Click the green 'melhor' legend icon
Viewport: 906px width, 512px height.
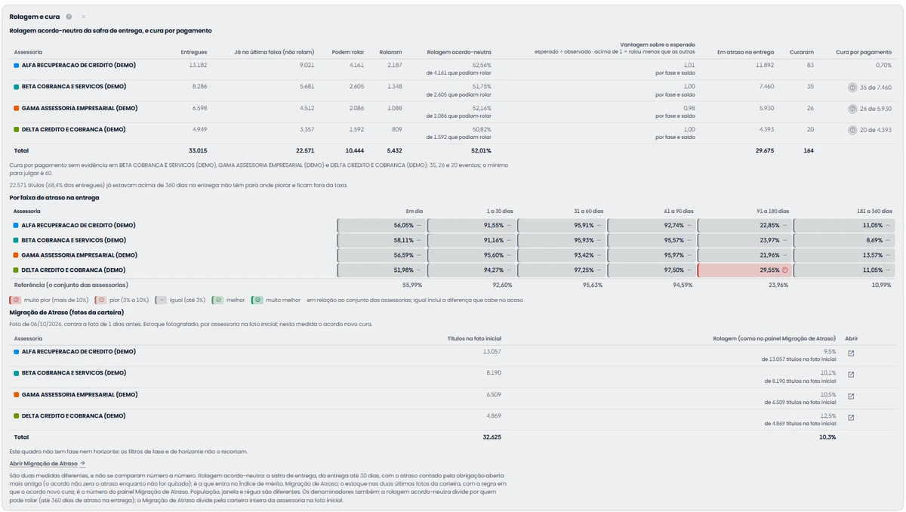[x=217, y=300]
